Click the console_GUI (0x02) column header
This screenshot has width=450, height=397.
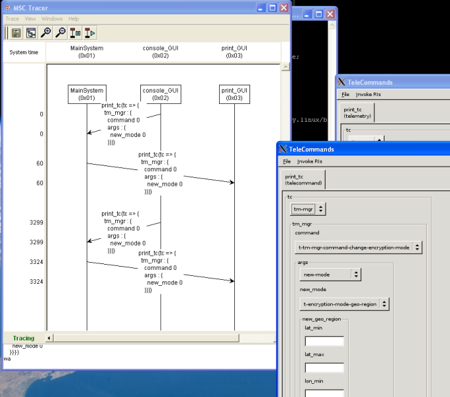click(x=160, y=52)
